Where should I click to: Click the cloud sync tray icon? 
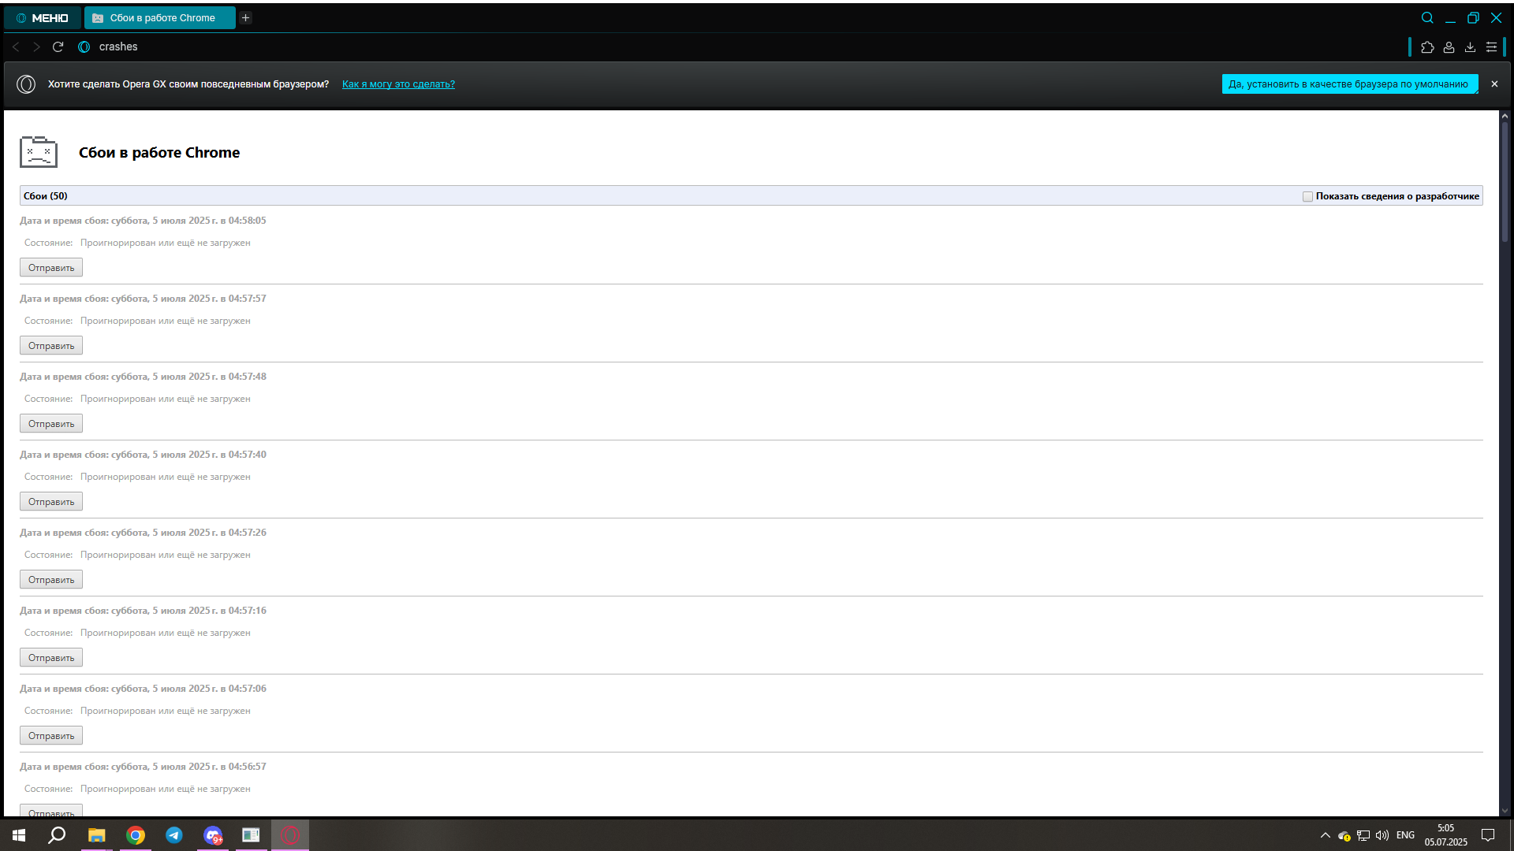click(x=1344, y=835)
